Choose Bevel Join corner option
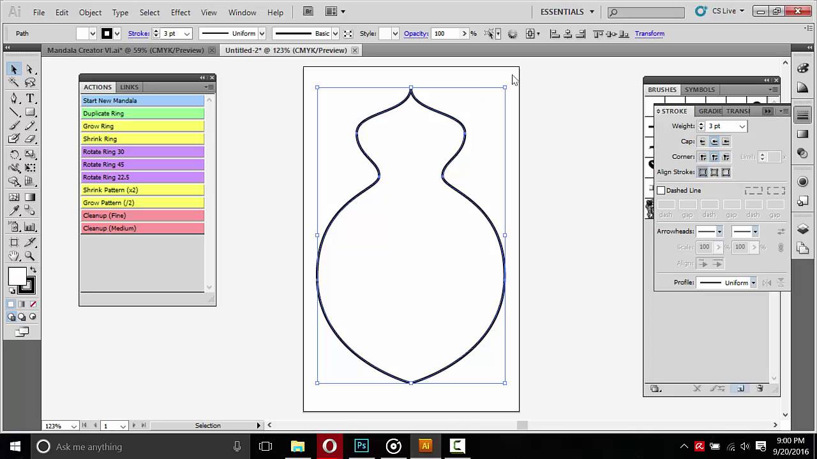The width and height of the screenshot is (817, 459). tap(726, 157)
